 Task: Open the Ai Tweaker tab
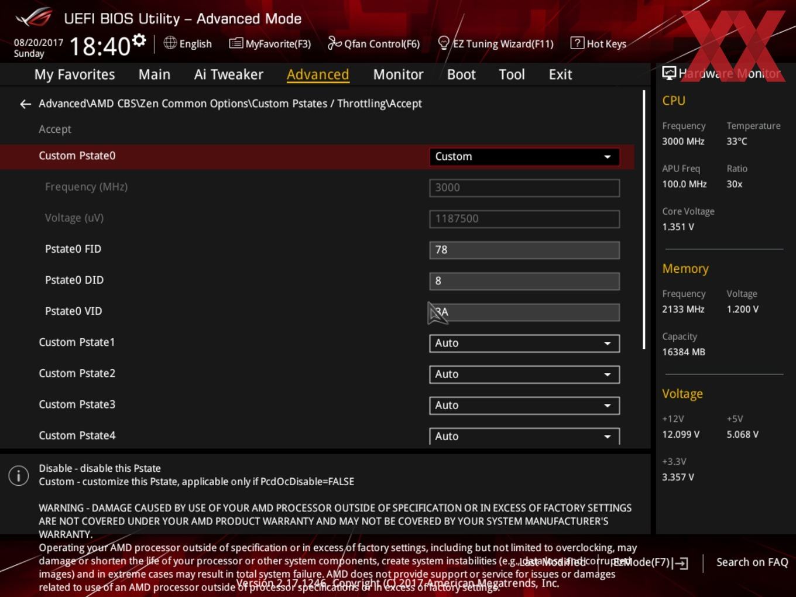pos(229,74)
